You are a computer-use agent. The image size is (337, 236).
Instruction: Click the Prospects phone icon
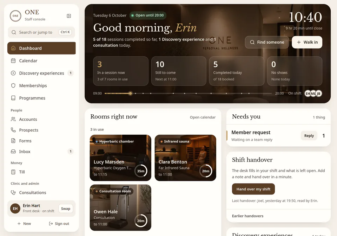[x=13, y=130]
